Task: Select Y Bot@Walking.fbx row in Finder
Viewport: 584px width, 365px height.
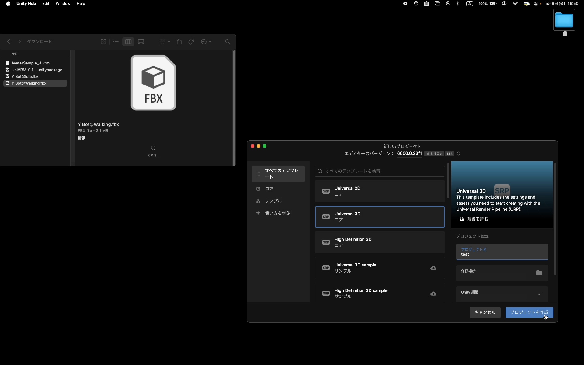Action: [35, 83]
